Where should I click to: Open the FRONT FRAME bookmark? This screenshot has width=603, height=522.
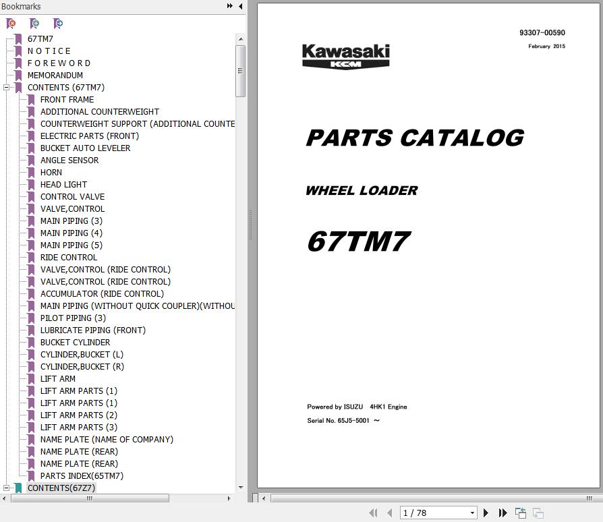67,100
